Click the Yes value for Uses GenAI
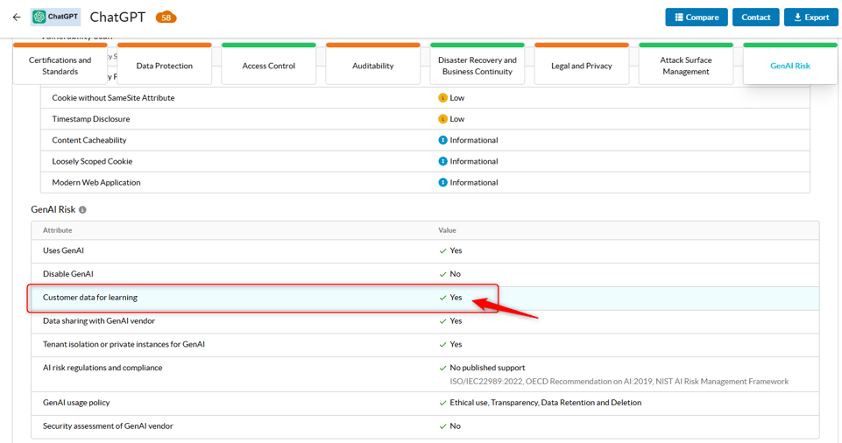Viewport: 842px width, 443px height. pyautogui.click(x=456, y=250)
